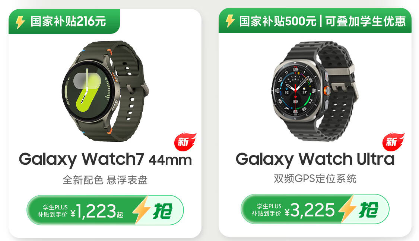Select the 国家补贴500元 可叠加学生优惠 banner
This screenshot has width=419, height=241.
coord(315,20)
